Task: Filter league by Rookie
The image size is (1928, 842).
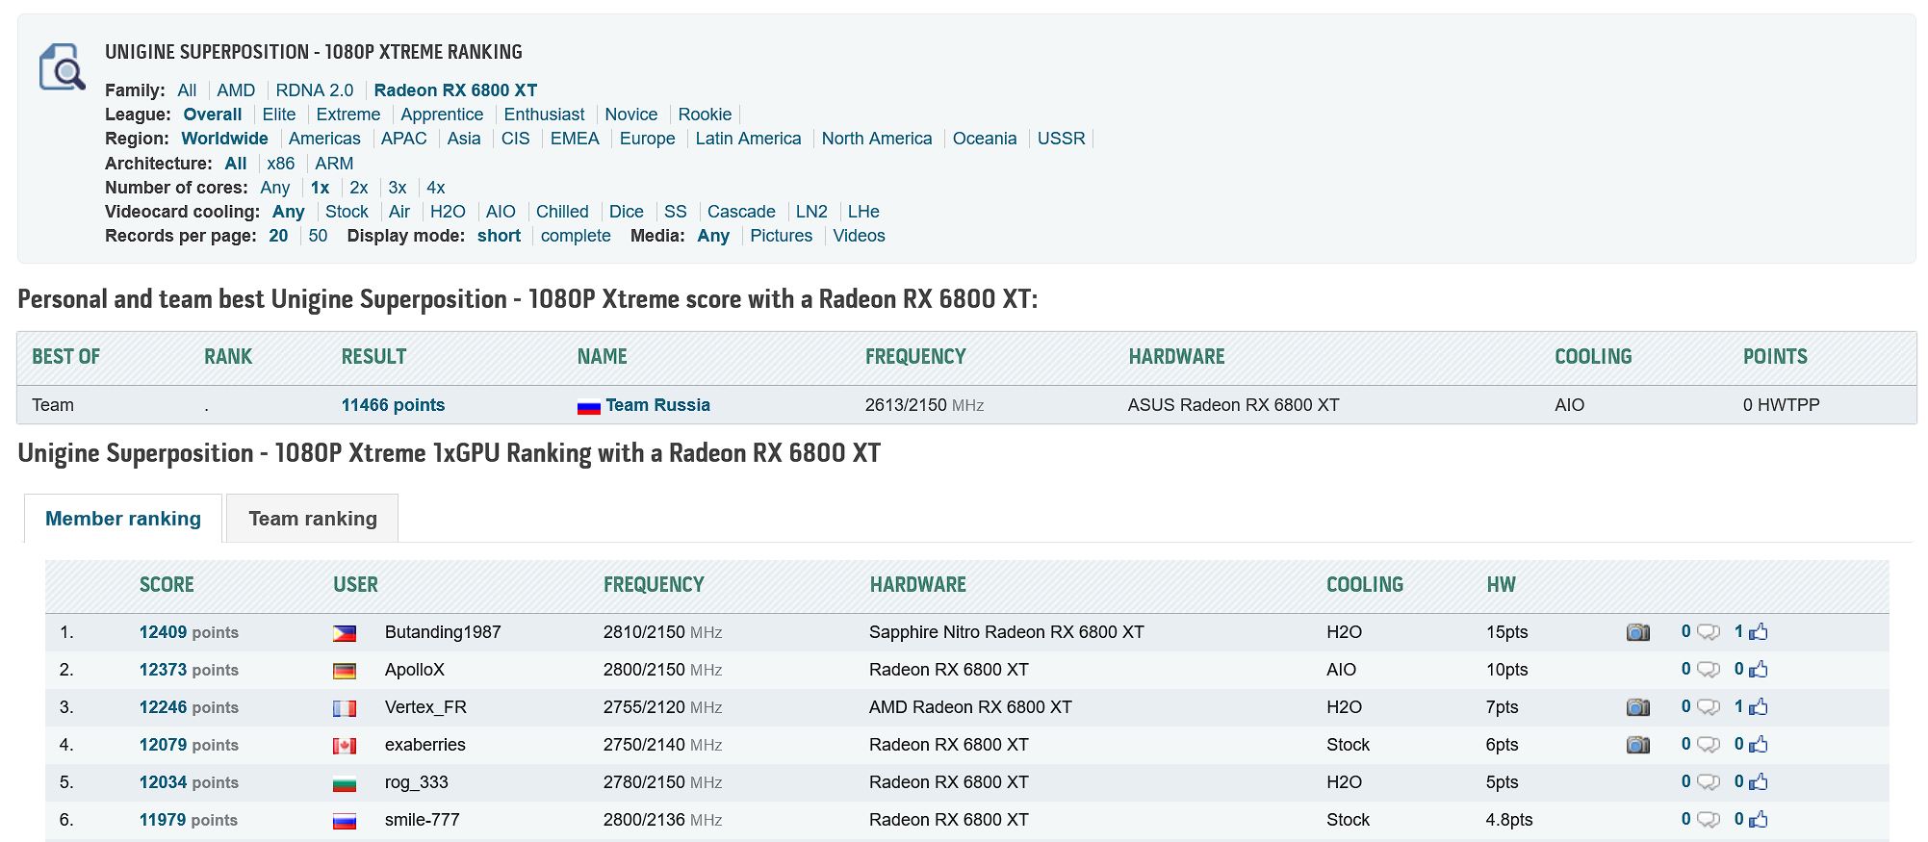Action: [705, 115]
